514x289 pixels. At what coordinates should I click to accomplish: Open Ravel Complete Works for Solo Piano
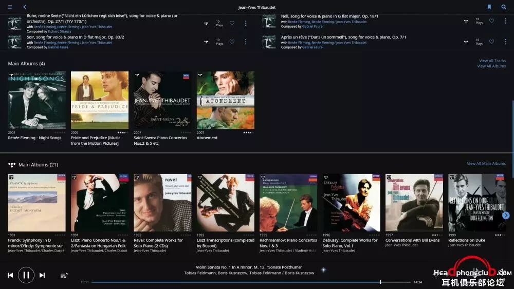(162, 203)
